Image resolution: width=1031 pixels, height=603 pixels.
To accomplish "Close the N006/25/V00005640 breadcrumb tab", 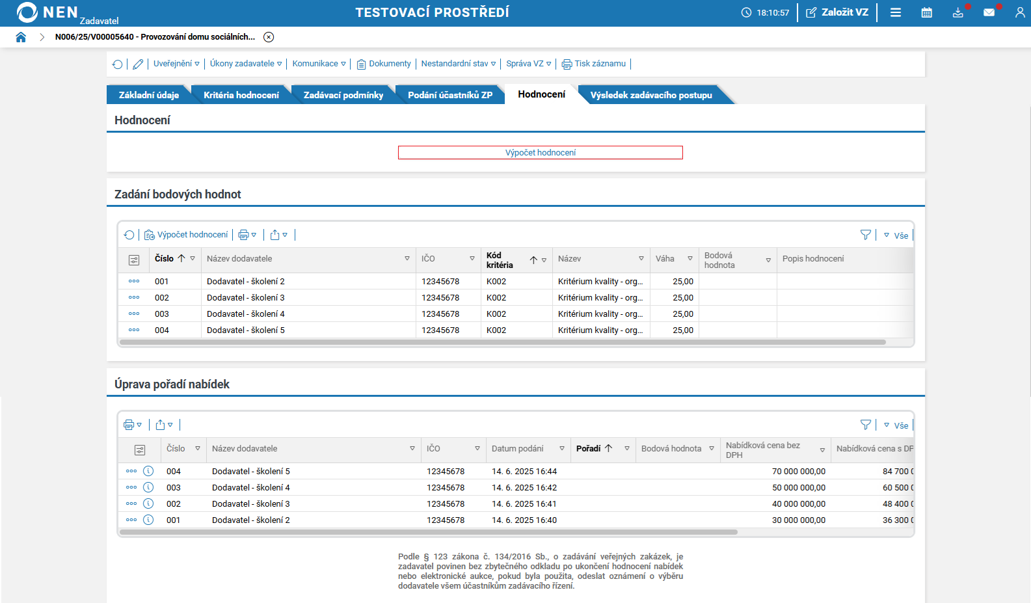I will [x=269, y=37].
